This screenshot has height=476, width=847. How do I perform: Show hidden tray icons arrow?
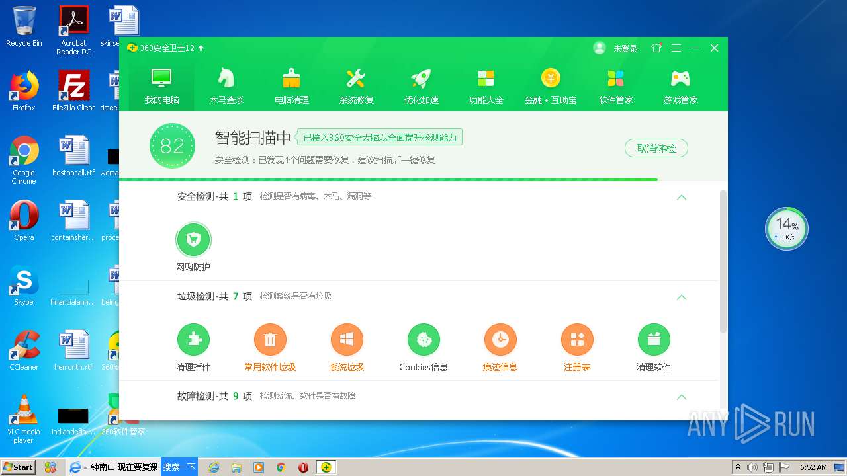click(x=738, y=467)
